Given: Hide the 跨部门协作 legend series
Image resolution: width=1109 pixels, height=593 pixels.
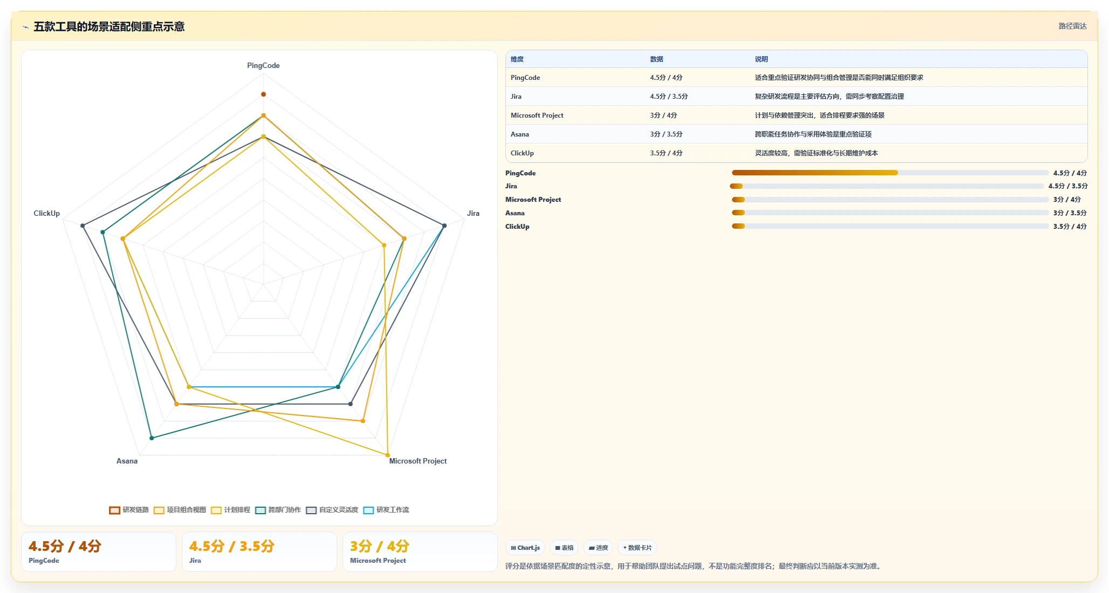Looking at the screenshot, I should point(278,510).
